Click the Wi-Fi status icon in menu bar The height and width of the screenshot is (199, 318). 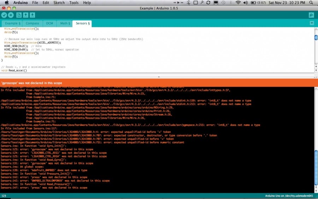238,2
